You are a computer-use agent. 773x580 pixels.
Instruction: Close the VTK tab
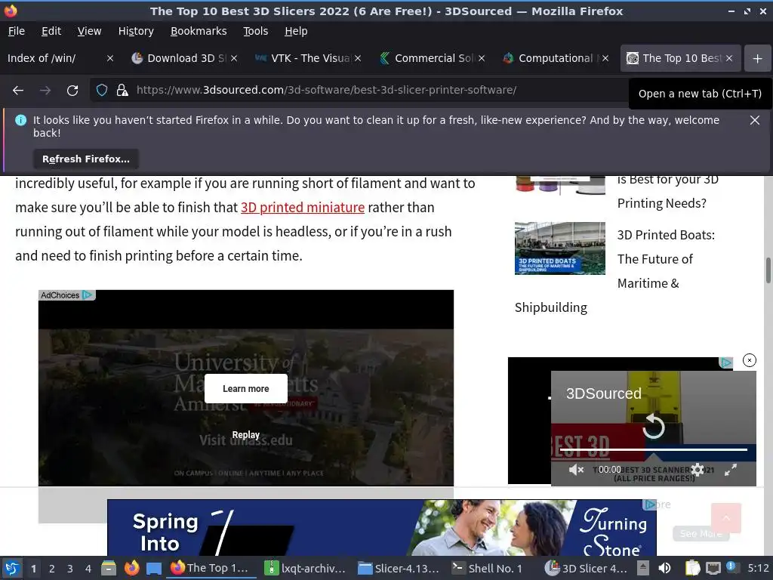click(358, 58)
